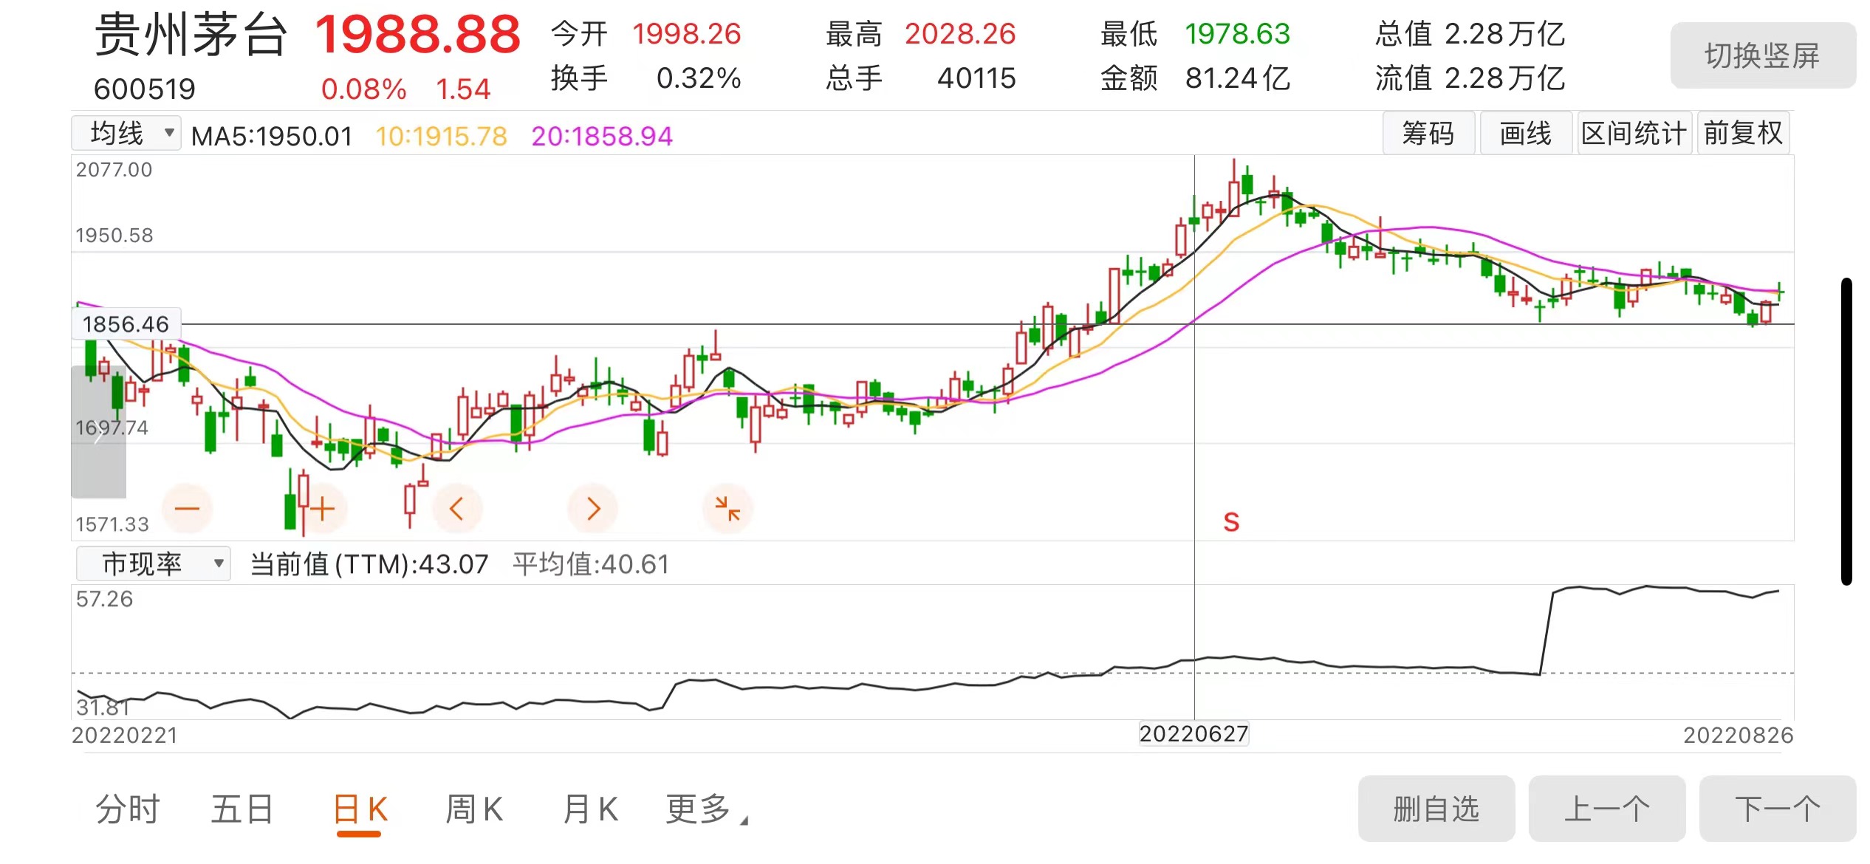
Task: Toggle 前复权 price adjustment
Action: pos(1742,134)
